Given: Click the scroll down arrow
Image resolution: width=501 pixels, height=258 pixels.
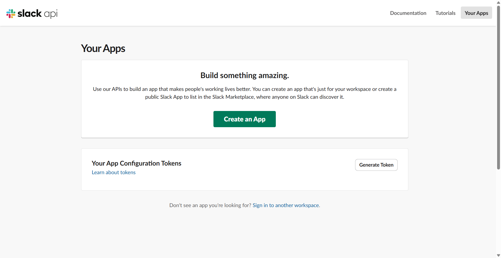Looking at the screenshot, I should (498, 255).
